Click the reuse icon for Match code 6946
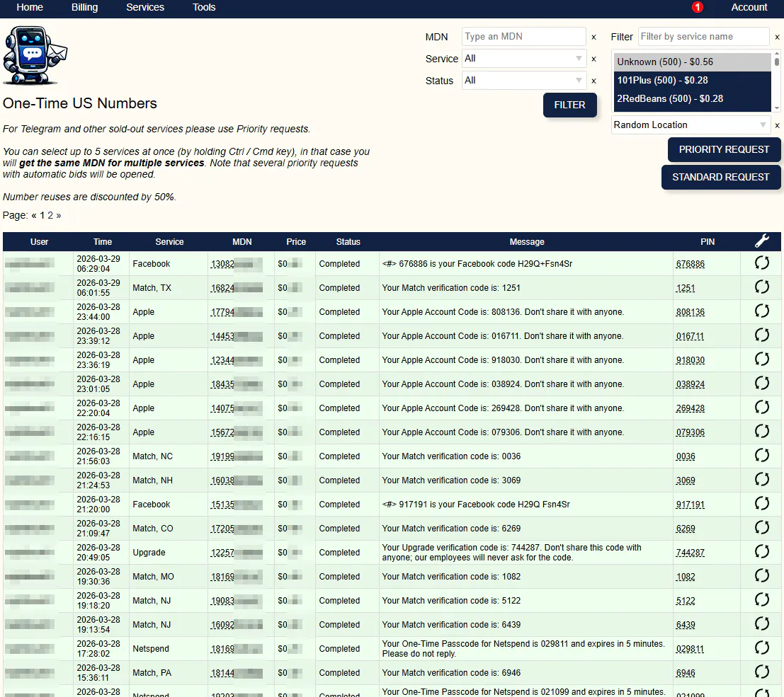784x697 pixels. [761, 672]
